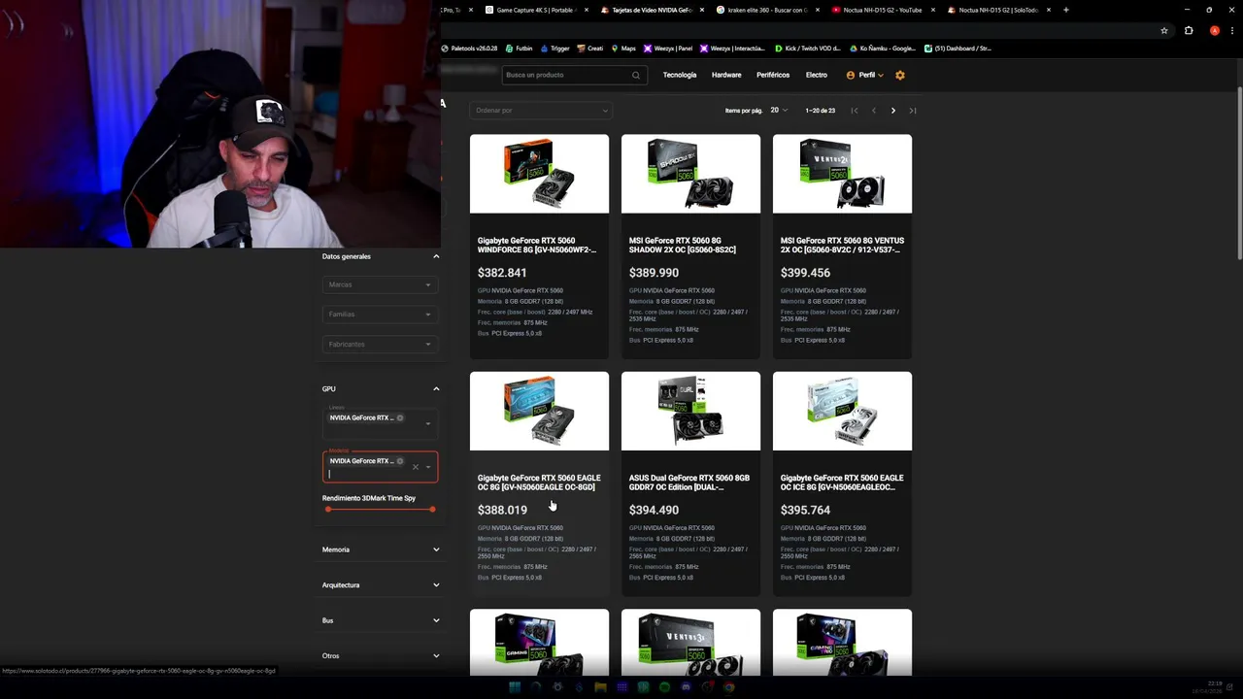Remove the NVIDIA GeForce RTX chip in Líneas
This screenshot has height=699, width=1243.
click(x=400, y=417)
